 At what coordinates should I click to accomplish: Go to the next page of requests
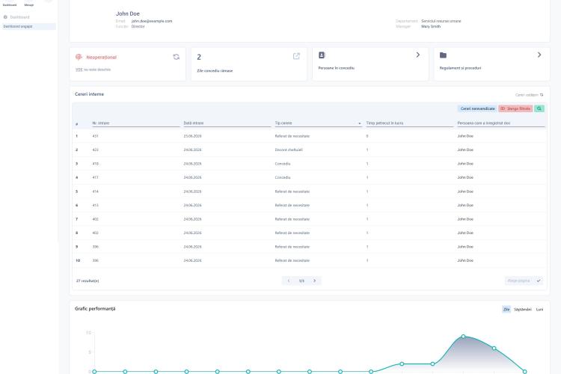[x=314, y=280]
